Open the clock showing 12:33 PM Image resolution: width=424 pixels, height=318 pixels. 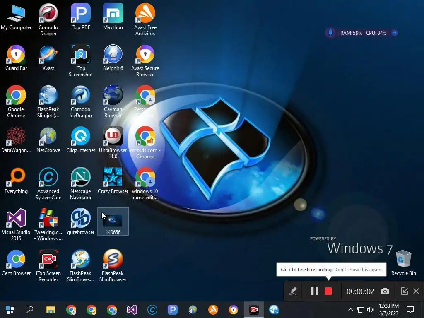(389, 310)
